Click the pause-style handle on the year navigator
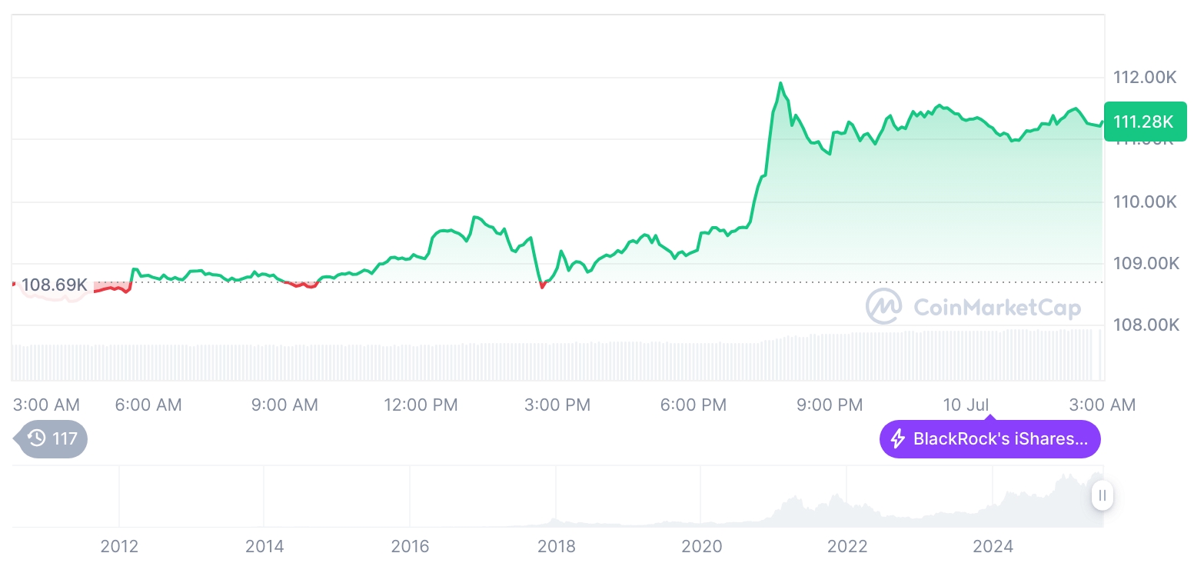1204x563 pixels. coord(1103,495)
